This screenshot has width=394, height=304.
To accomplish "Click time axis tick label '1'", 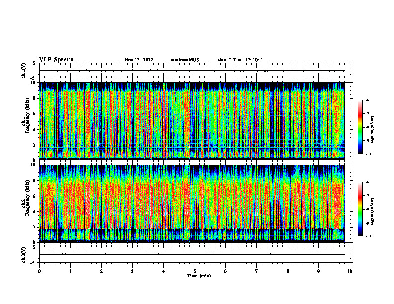I will 70,271.
